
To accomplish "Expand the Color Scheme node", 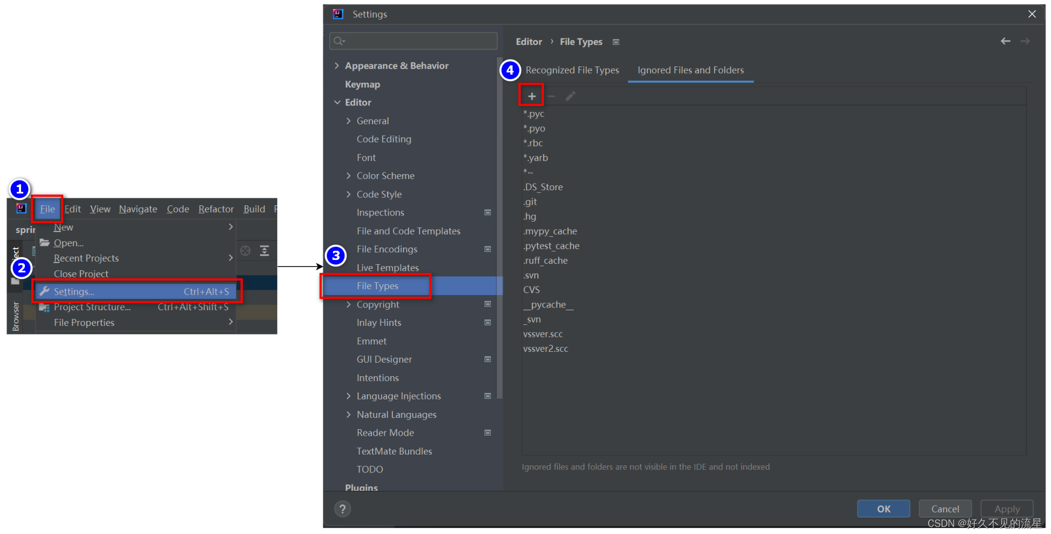I will (348, 176).
